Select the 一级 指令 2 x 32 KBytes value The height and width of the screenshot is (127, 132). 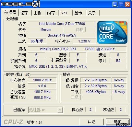[96, 86]
